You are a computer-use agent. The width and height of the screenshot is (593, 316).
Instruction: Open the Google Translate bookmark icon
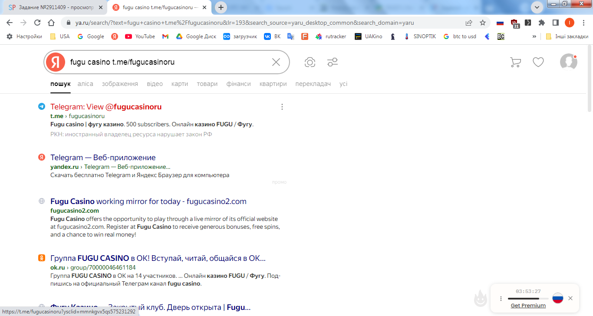tap(291, 36)
